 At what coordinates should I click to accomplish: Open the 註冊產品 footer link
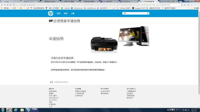coord(130,93)
